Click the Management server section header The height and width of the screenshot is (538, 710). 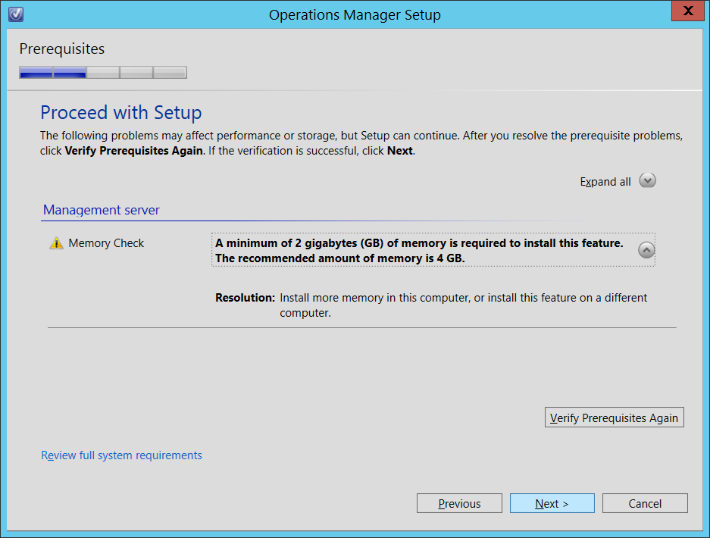tap(101, 210)
